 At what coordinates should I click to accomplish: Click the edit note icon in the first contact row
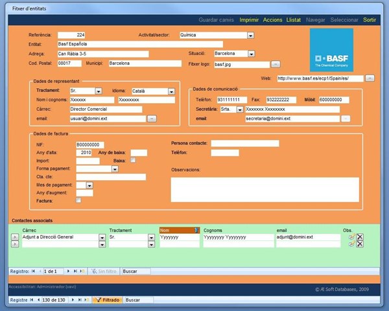click(351, 237)
